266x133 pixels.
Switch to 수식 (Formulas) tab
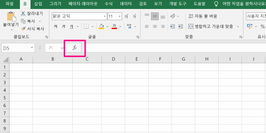tap(108, 4)
